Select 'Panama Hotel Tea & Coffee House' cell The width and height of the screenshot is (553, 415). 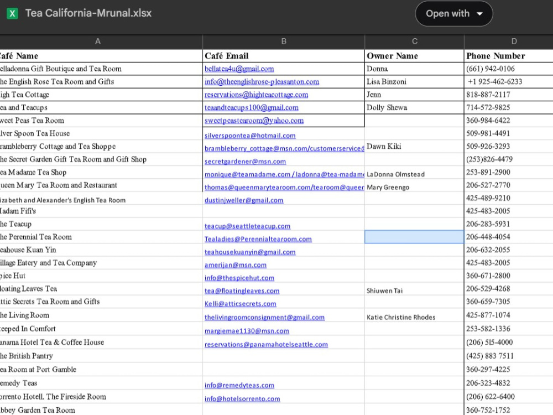(101, 343)
